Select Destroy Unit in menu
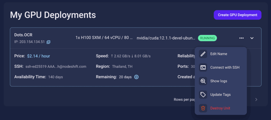 (x=221, y=108)
